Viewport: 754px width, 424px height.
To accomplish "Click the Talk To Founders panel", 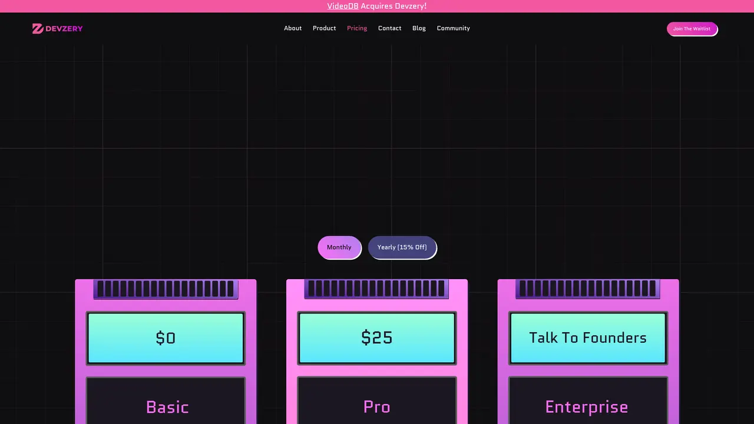I will [x=588, y=338].
